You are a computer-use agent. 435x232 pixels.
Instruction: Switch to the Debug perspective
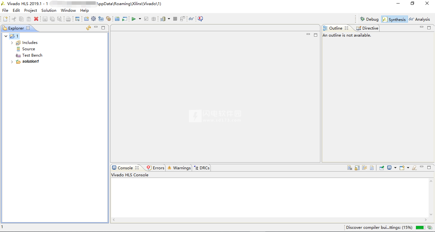[369, 19]
